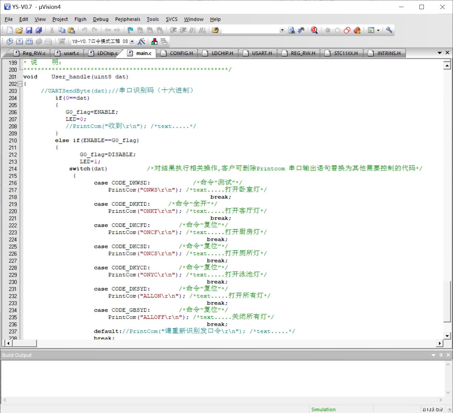Image resolution: width=453 pixels, height=413 pixels.
Task: Open Manage Project Items colored blocks icon
Action: pos(154,42)
